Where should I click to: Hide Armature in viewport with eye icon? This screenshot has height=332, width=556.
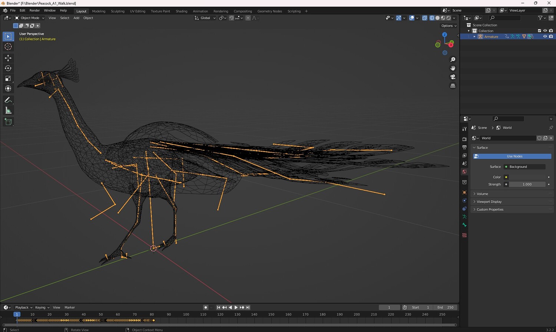tap(545, 37)
